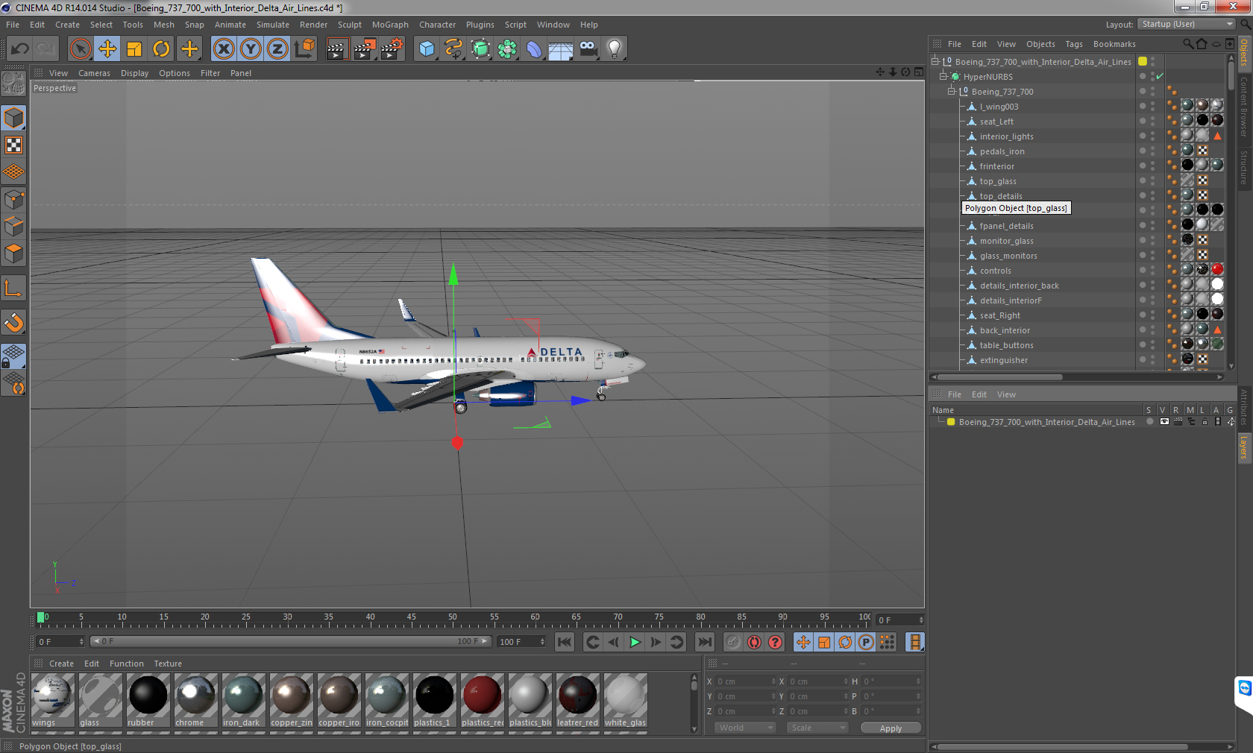Open the Content Browser side tab
Screen dimensions: 1253x753
(1244, 106)
